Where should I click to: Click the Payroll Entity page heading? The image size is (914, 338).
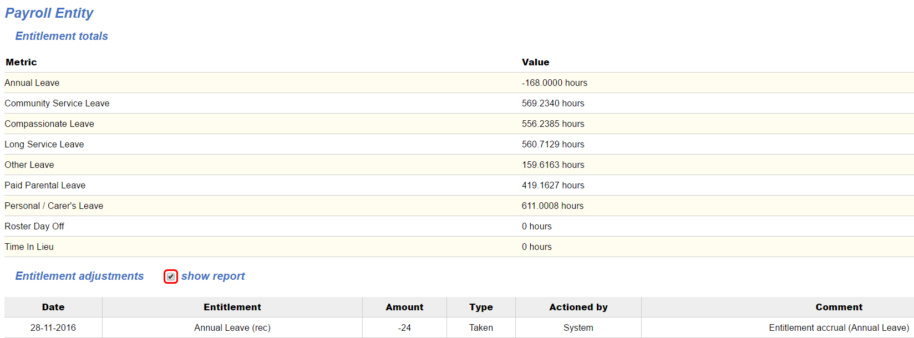click(x=49, y=13)
